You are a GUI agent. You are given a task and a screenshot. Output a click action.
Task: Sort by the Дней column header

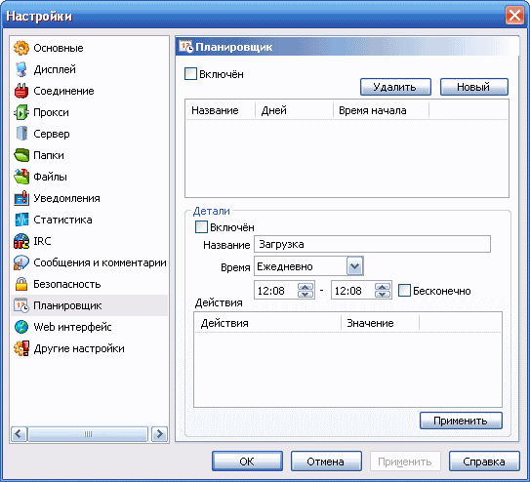coord(294,110)
